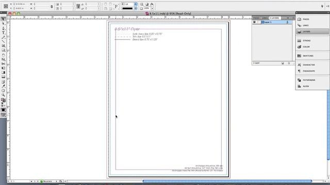The height and width of the screenshot is (185, 330).
Task: Click the horizontal scrollbar thumb
Action: pyautogui.click(x=227, y=181)
